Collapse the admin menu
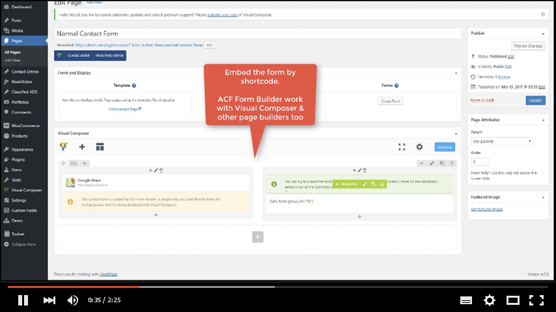556x312 pixels. (x=23, y=244)
